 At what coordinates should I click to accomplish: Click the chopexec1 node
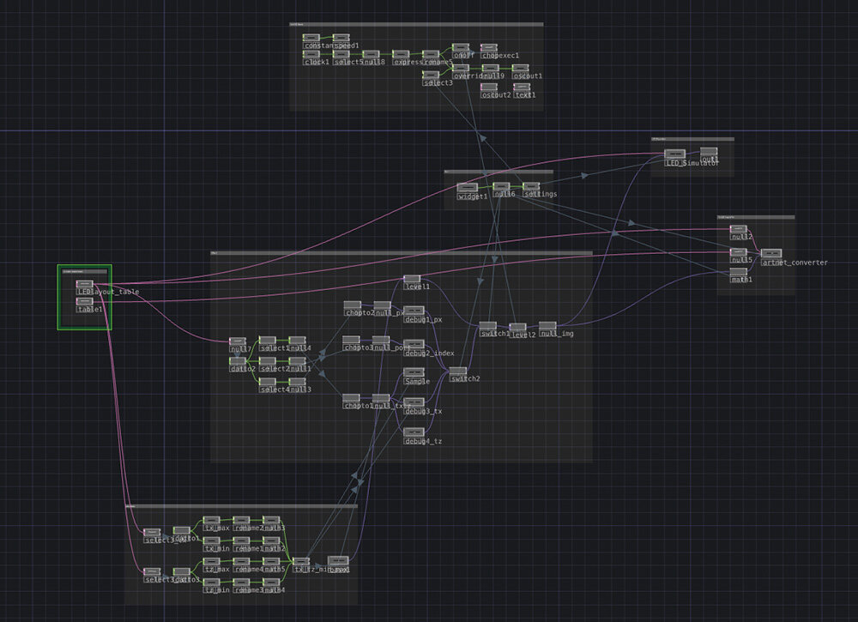pos(490,48)
